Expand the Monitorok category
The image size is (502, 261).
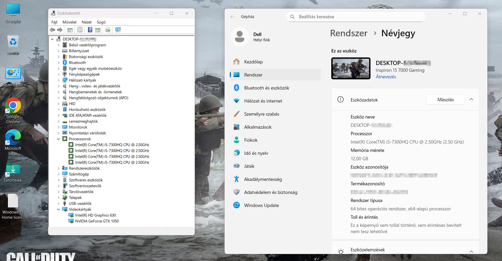[59, 127]
